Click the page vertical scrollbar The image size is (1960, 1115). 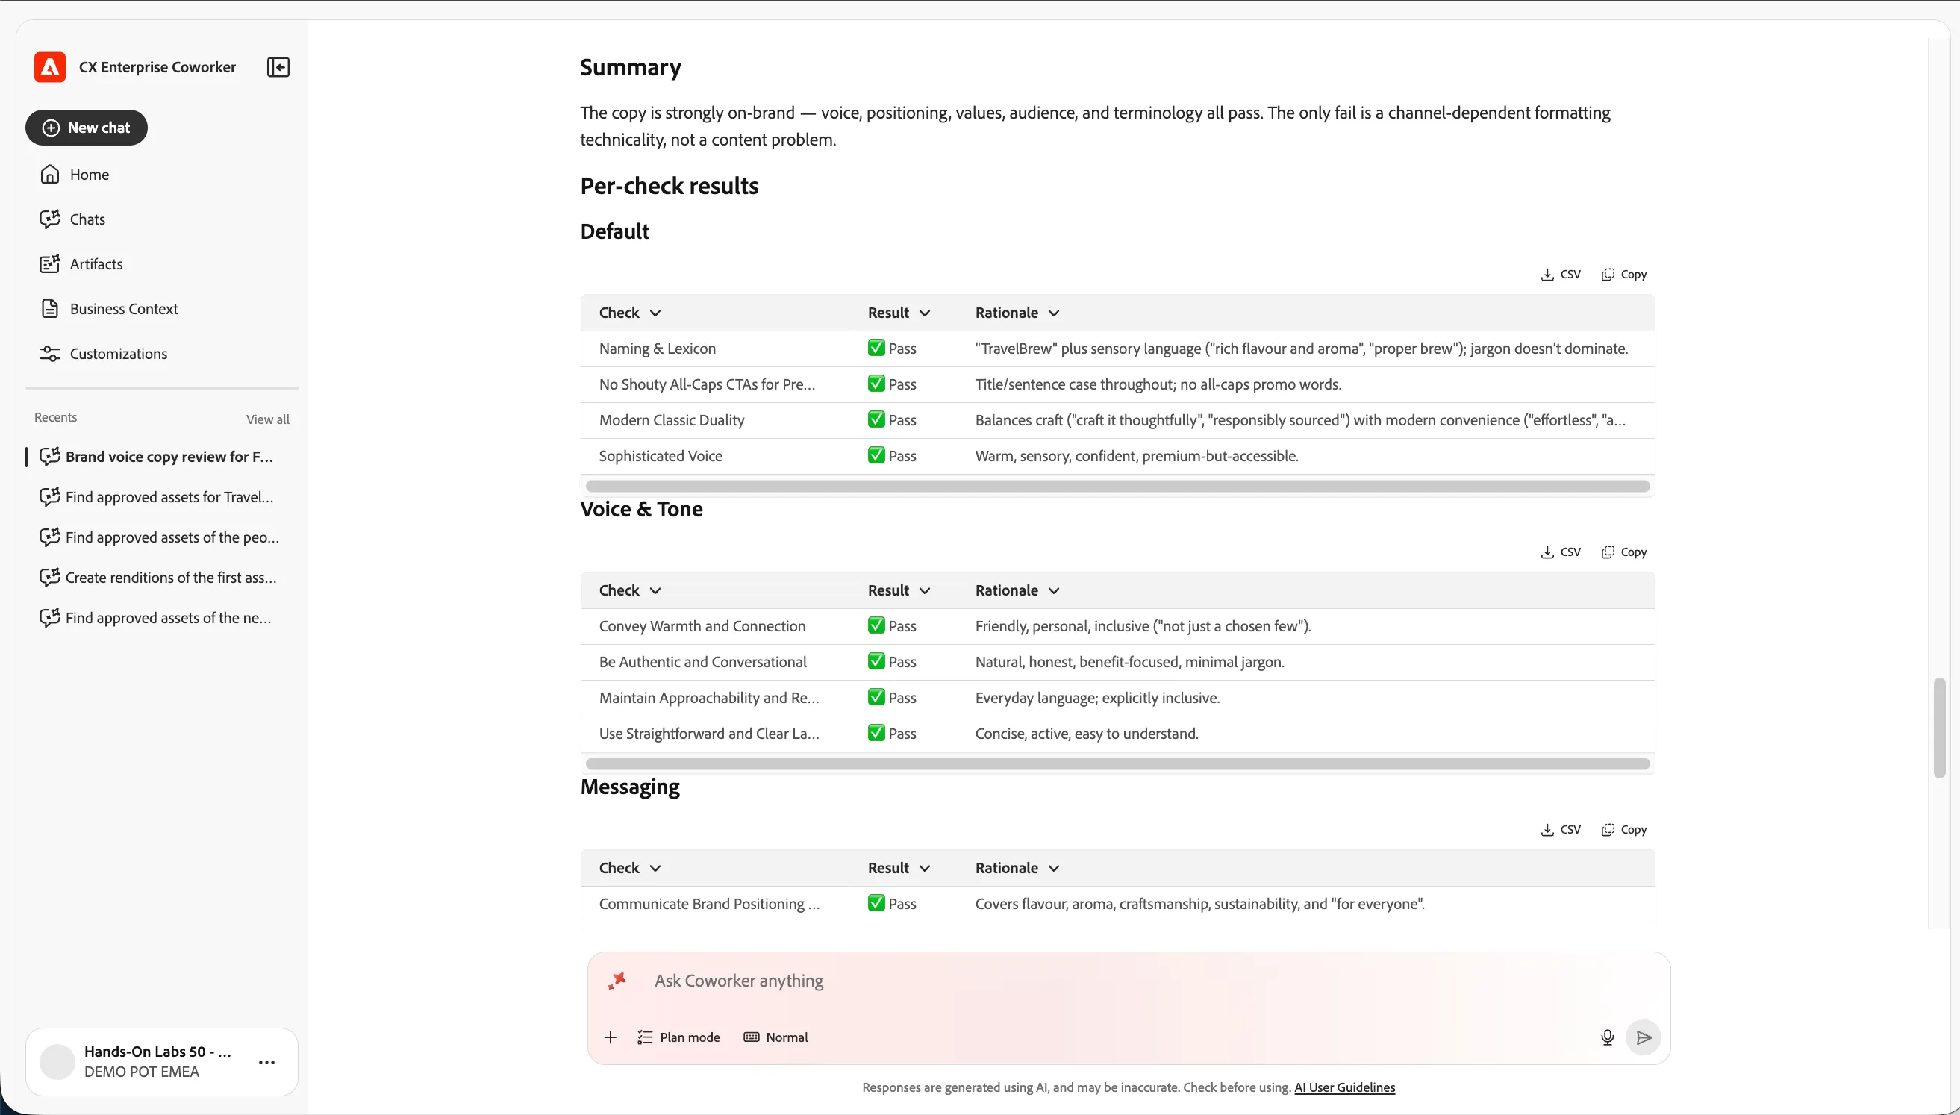tap(1938, 728)
